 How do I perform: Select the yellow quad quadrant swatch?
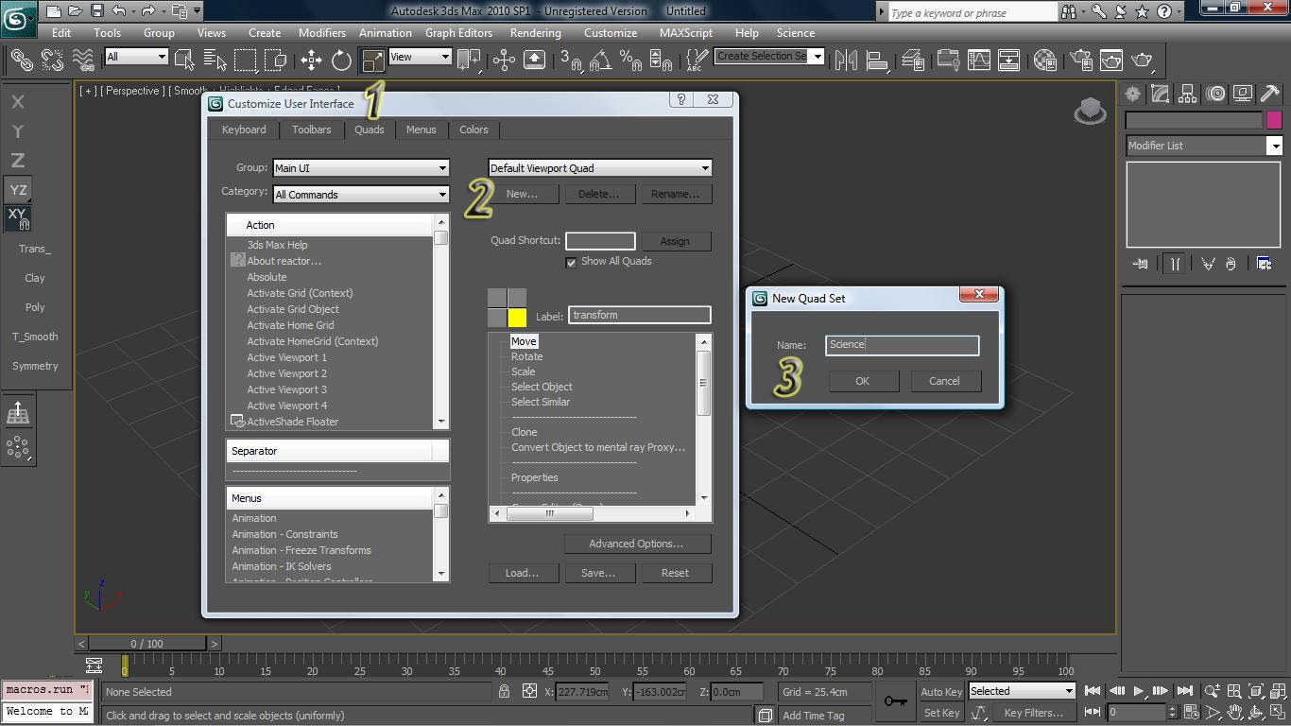coord(517,318)
